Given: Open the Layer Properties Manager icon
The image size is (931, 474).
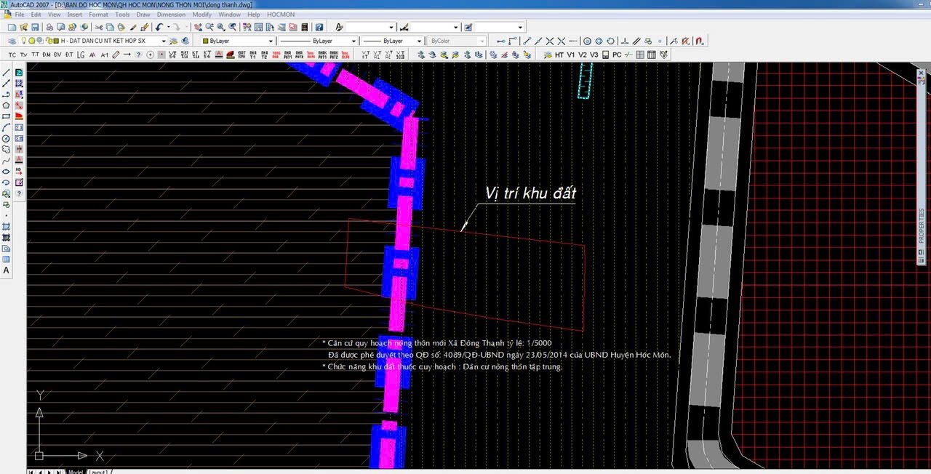Looking at the screenshot, I should (x=11, y=41).
